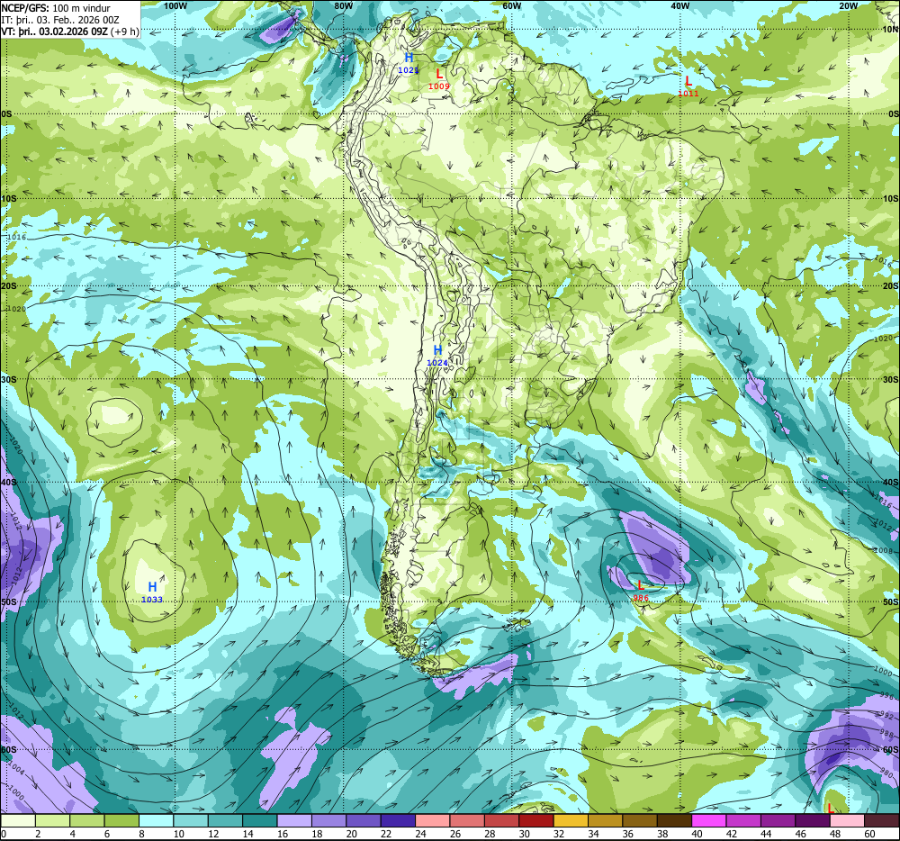Click the magenta legend swatch for 40–42

click(708, 820)
